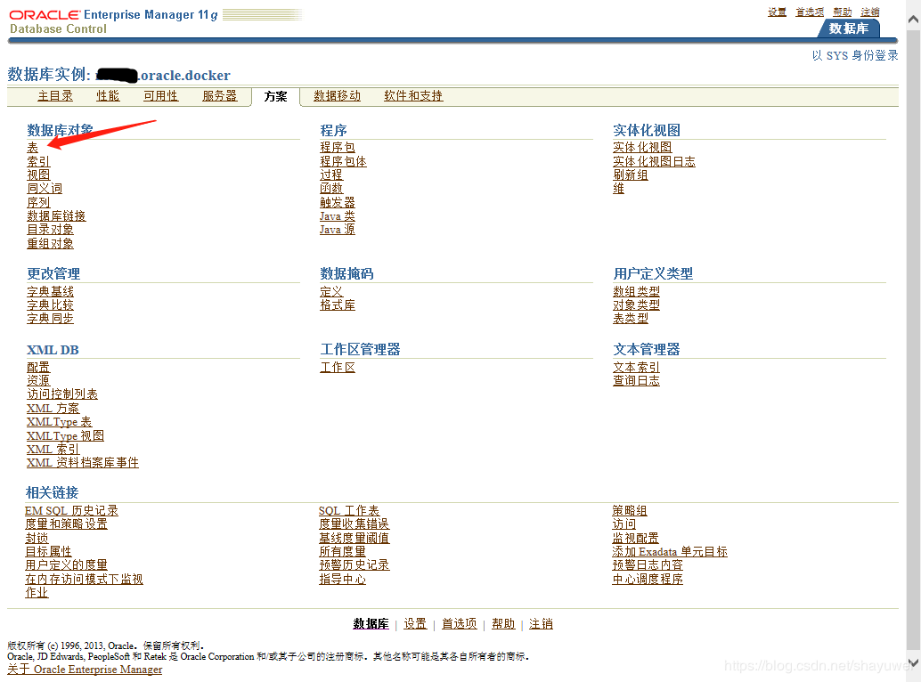The image size is (921, 682).
Task: Click the 访问控制列表 link
Action: (x=61, y=394)
